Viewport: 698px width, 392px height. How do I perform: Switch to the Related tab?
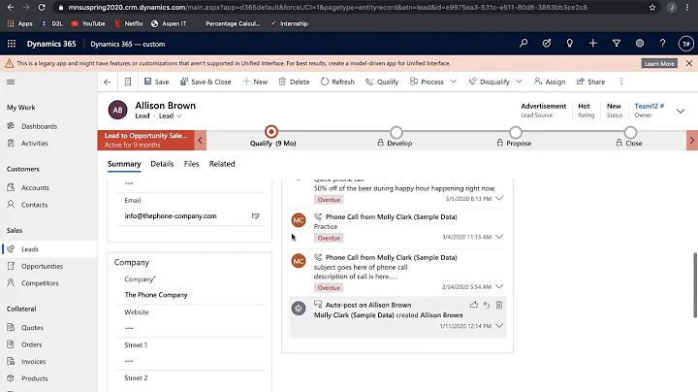click(x=222, y=164)
